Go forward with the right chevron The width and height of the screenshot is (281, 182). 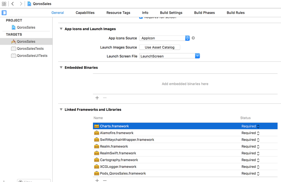21,4
